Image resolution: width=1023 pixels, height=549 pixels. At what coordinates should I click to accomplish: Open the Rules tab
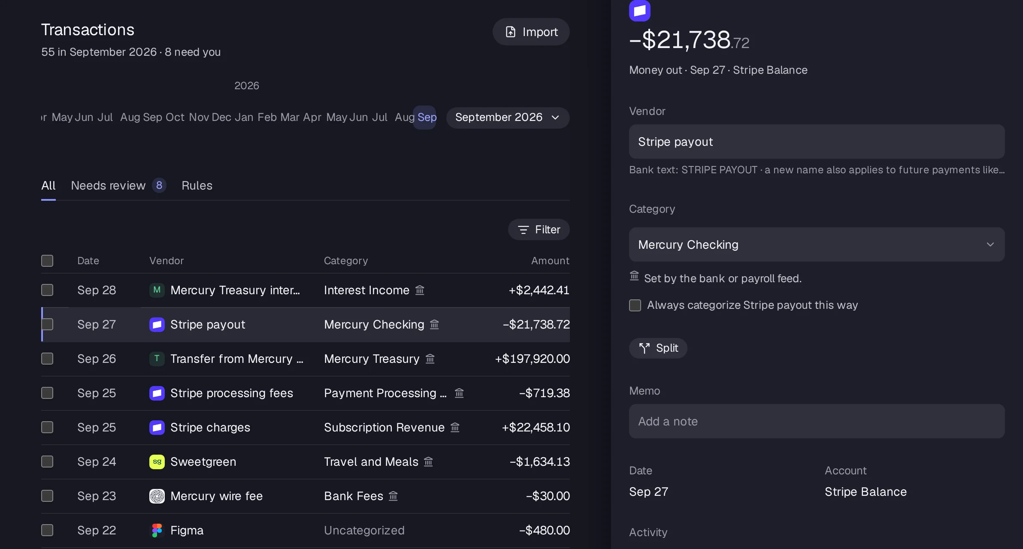[197, 186]
